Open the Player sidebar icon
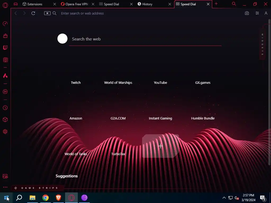Screen dimensions: 271x203 pos(5,91)
